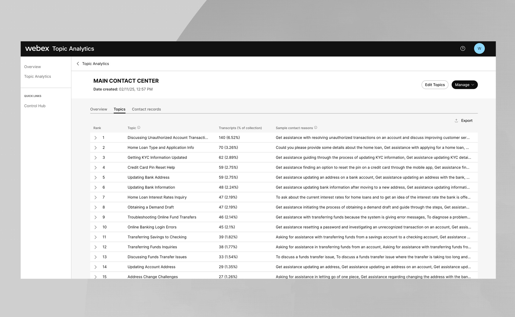Click the Edit Topics button

[435, 85]
